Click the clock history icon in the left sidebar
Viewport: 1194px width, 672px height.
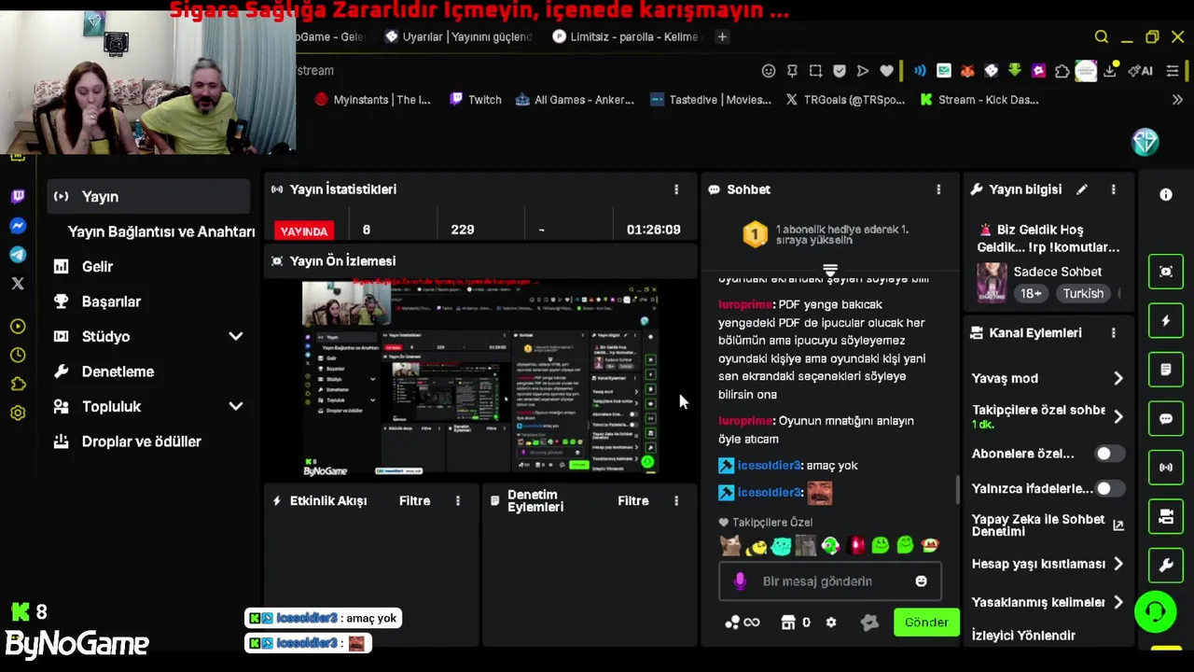point(18,355)
